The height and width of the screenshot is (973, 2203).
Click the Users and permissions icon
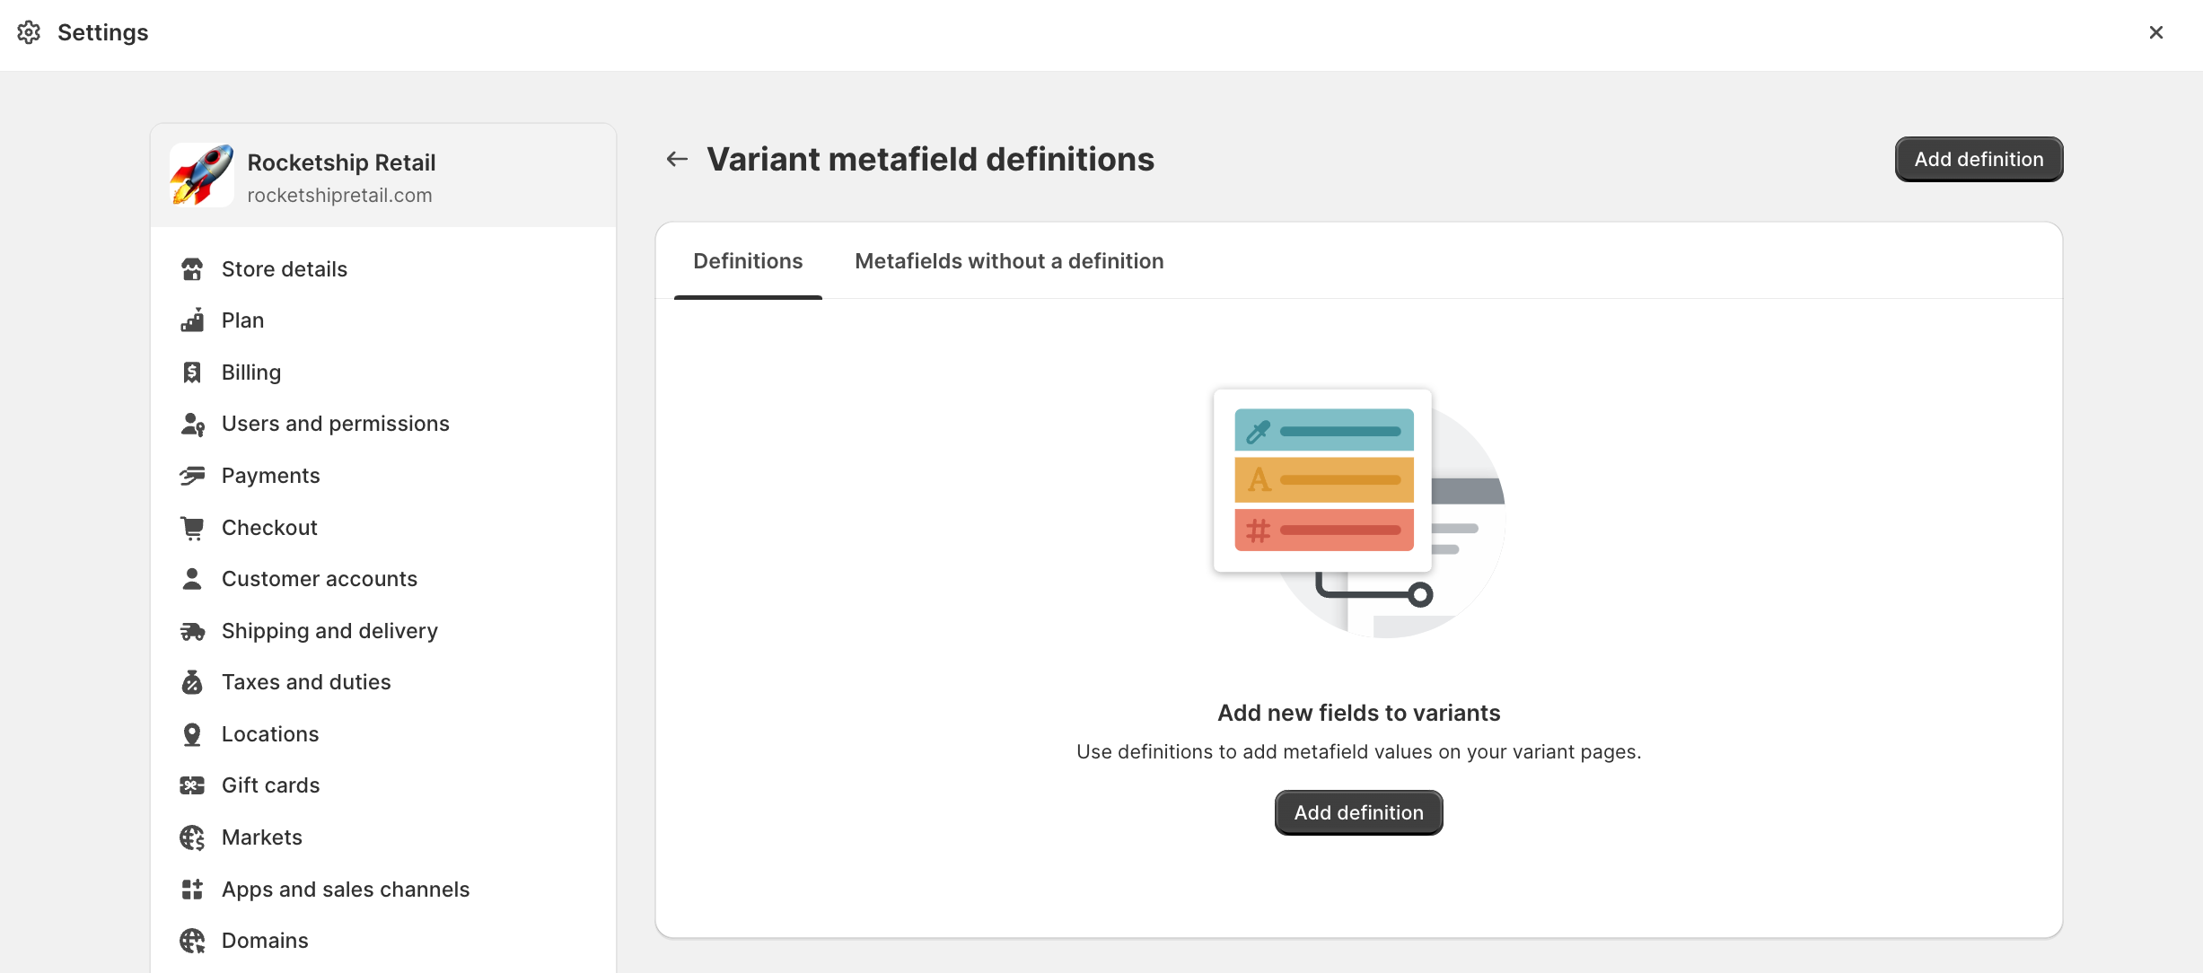pyautogui.click(x=192, y=424)
